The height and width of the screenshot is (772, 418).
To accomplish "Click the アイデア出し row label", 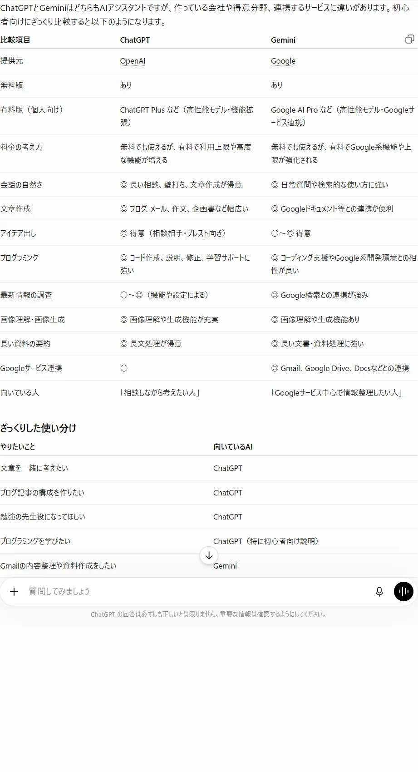I will (18, 233).
